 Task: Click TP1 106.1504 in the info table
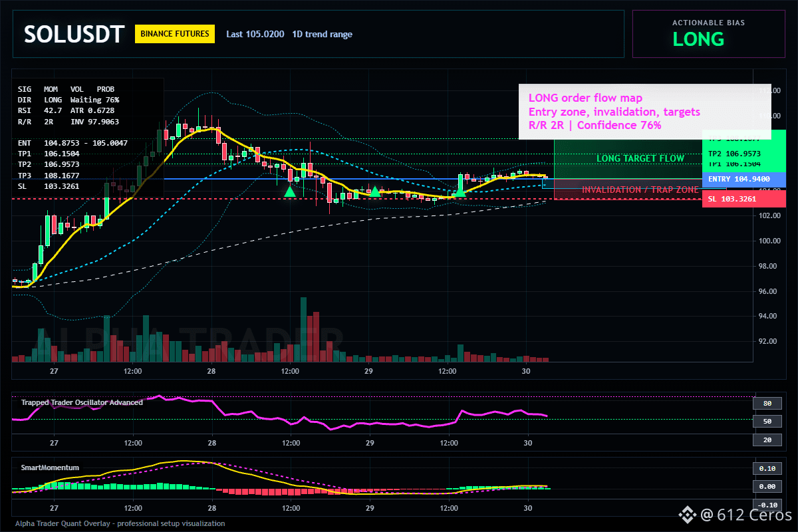coord(49,154)
